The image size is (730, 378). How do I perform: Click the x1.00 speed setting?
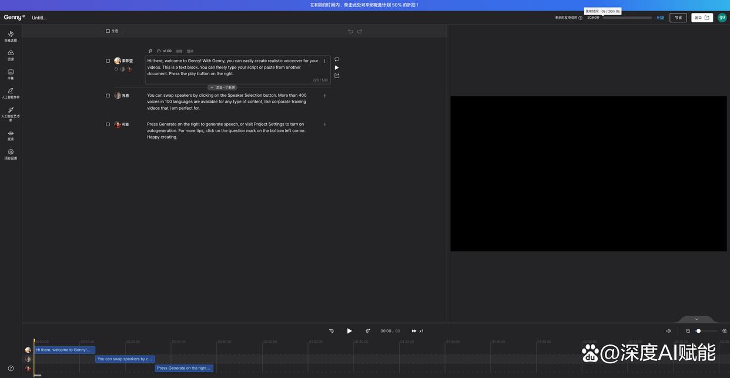(x=168, y=51)
